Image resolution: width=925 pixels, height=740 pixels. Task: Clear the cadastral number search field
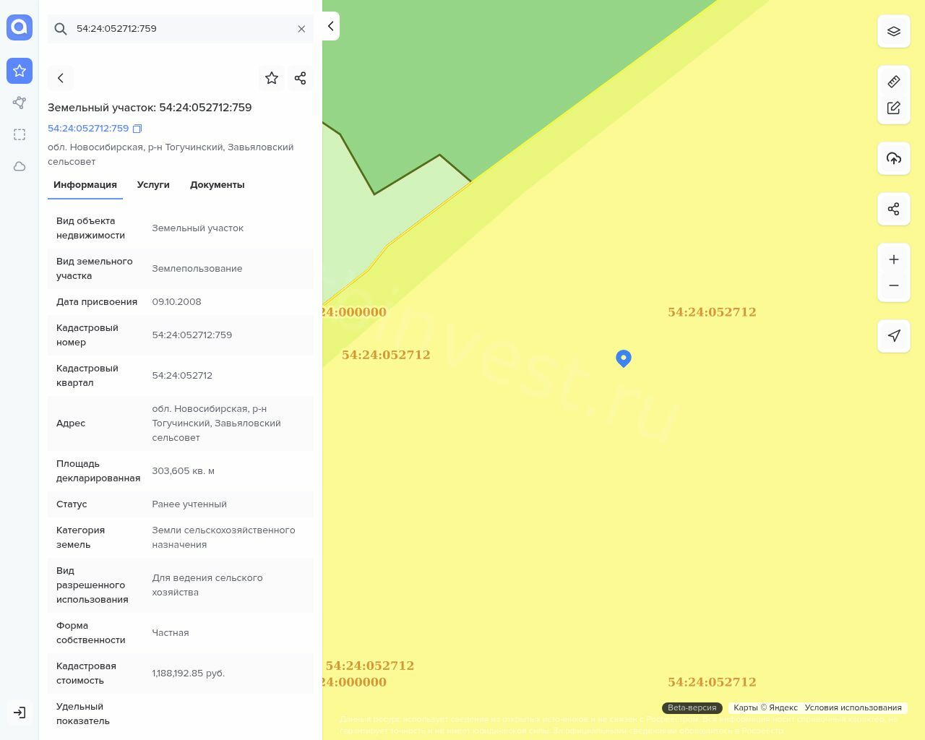point(301,29)
